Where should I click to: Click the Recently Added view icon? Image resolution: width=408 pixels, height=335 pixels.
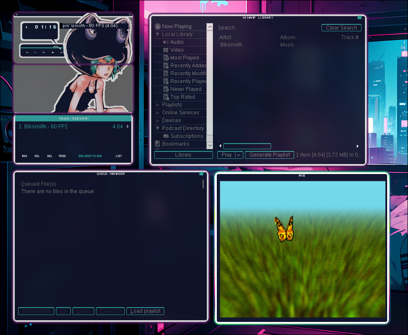coord(166,66)
